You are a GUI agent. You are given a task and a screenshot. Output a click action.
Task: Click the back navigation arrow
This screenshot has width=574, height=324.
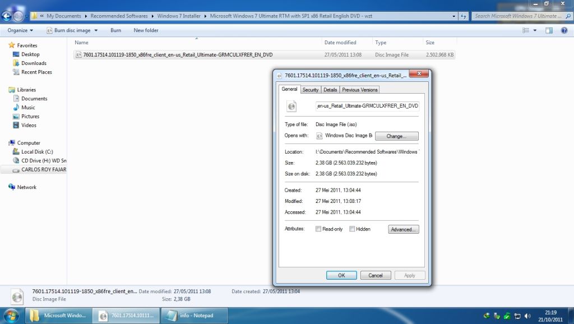coord(6,16)
